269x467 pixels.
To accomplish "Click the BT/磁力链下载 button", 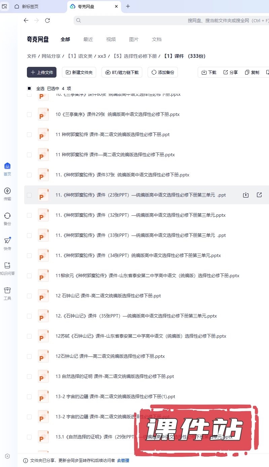I will [x=122, y=72].
